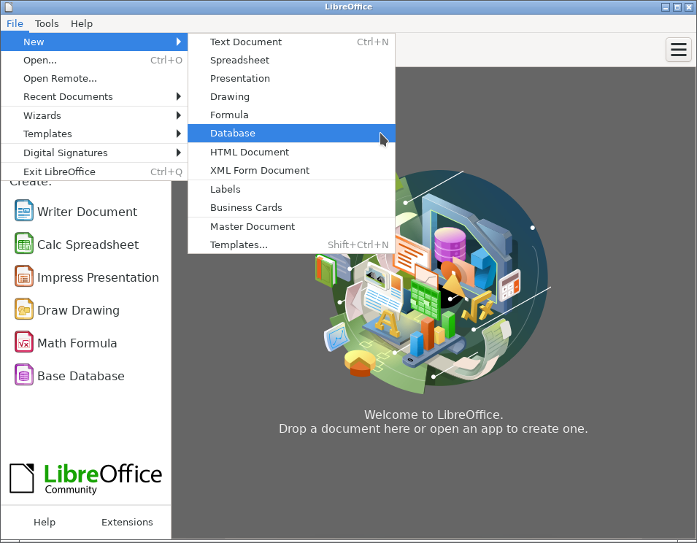The height and width of the screenshot is (543, 697).
Task: Click the Impress Presentation label
Action: 98,278
